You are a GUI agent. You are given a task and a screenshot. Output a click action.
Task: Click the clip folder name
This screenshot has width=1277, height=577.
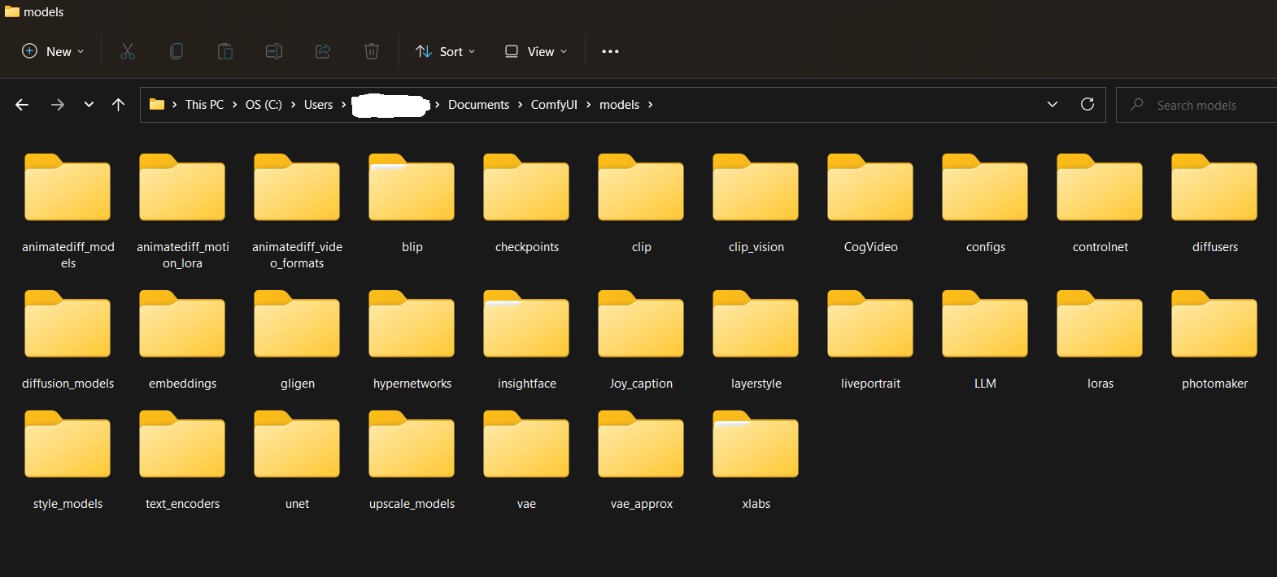click(641, 247)
